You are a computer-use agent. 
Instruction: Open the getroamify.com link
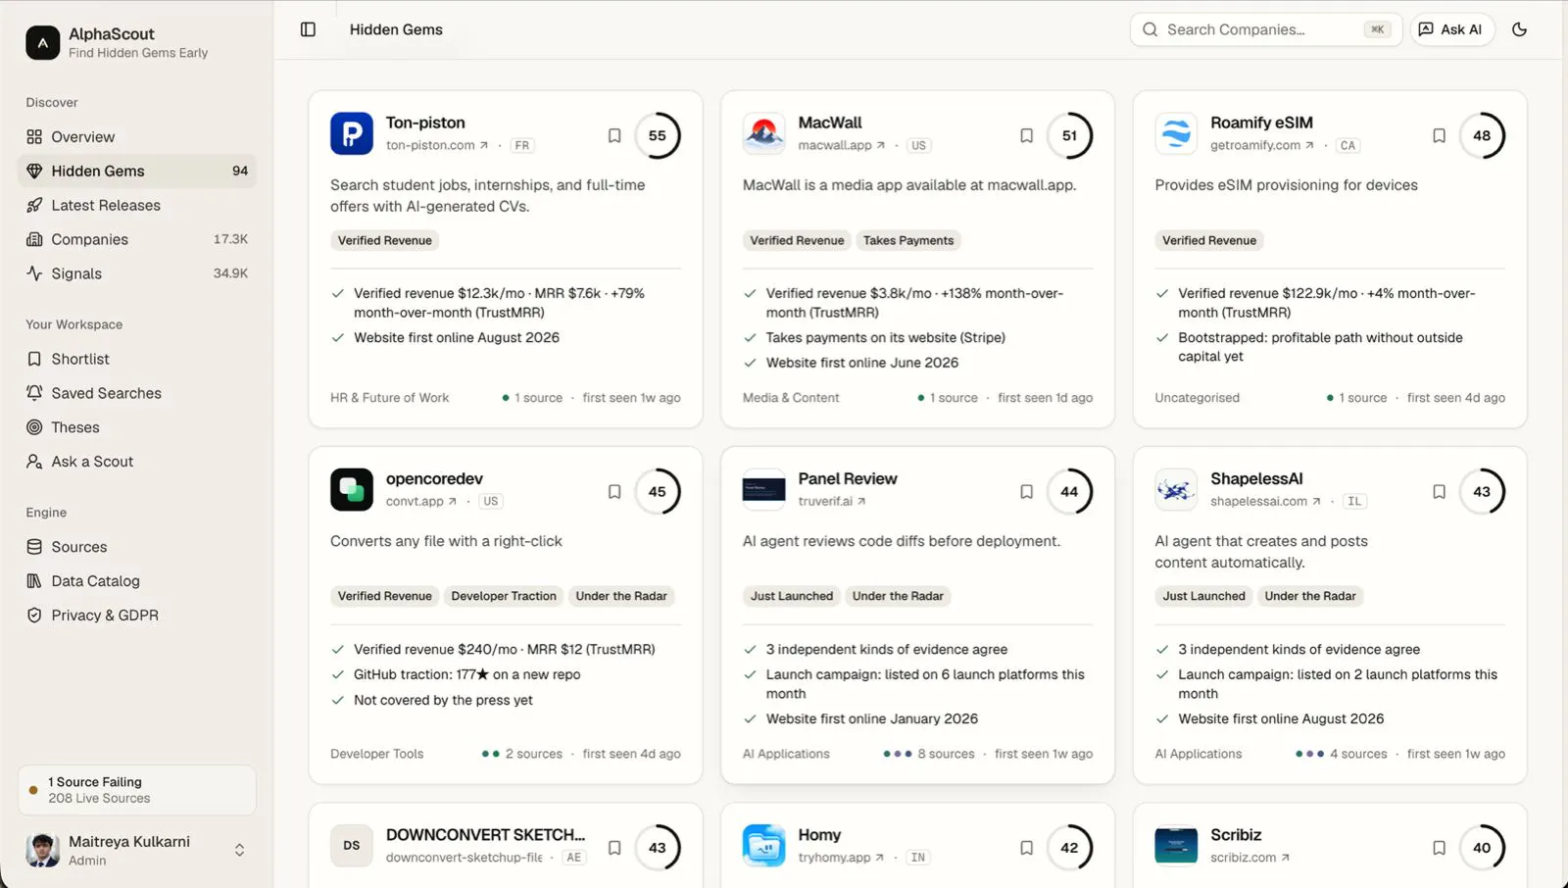click(x=1261, y=145)
